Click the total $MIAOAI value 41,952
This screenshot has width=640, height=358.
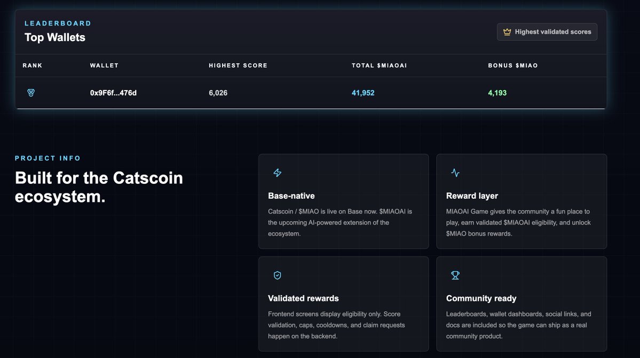[363, 93]
